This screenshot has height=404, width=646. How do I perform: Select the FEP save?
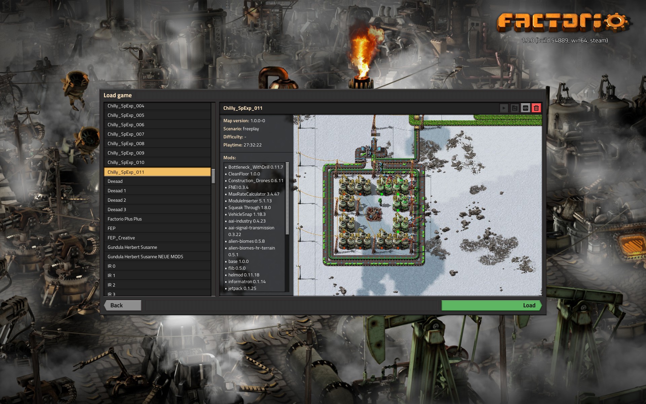(157, 228)
